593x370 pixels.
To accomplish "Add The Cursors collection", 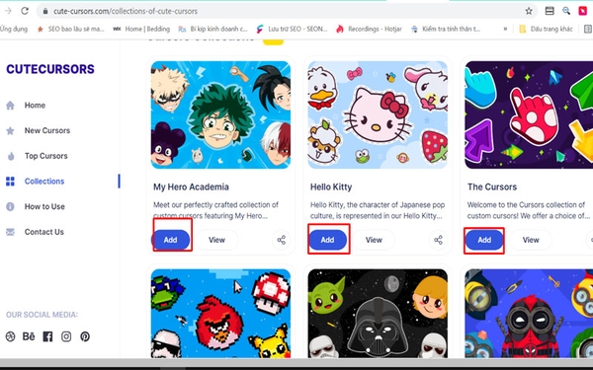I will [484, 240].
